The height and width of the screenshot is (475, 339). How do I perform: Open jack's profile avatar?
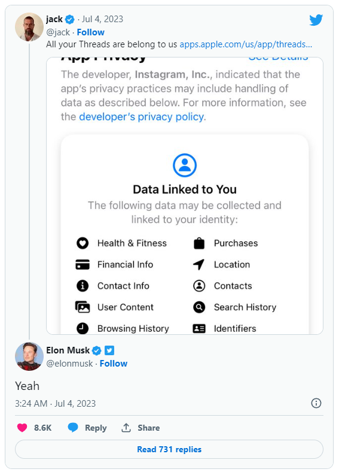(x=29, y=27)
